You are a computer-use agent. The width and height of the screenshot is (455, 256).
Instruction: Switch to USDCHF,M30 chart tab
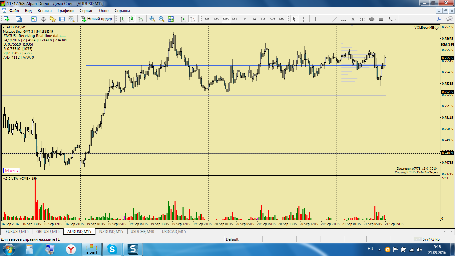pyautogui.click(x=142, y=231)
